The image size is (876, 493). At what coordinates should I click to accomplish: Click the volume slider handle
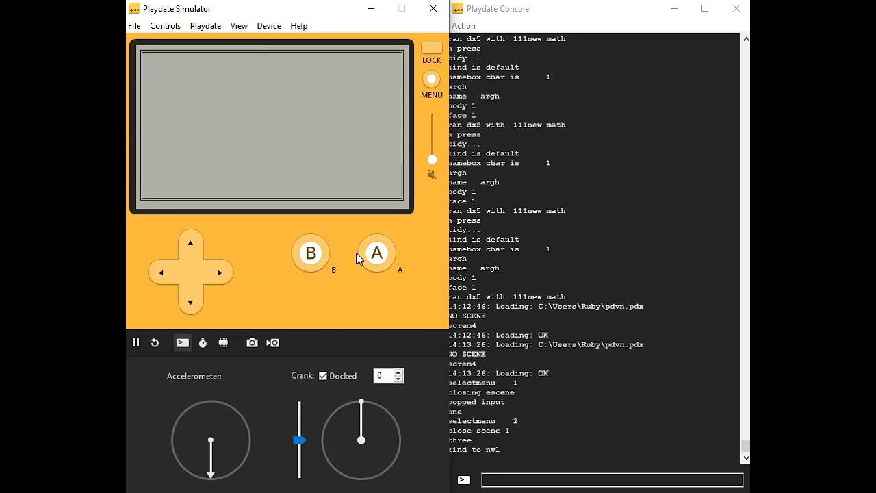[x=432, y=160]
